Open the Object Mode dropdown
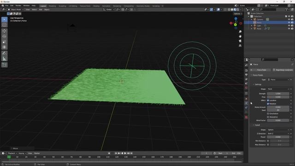 pyautogui.click(x=16, y=9)
